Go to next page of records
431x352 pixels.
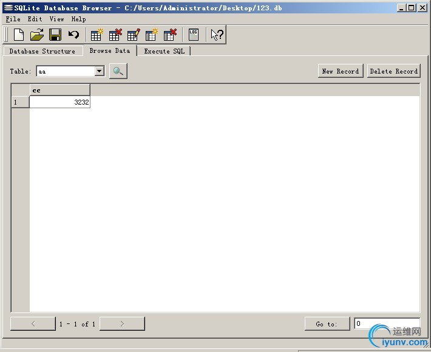122,323
